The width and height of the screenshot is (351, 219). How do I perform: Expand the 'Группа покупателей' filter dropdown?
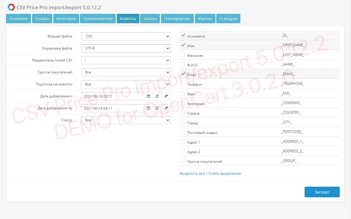point(126,72)
